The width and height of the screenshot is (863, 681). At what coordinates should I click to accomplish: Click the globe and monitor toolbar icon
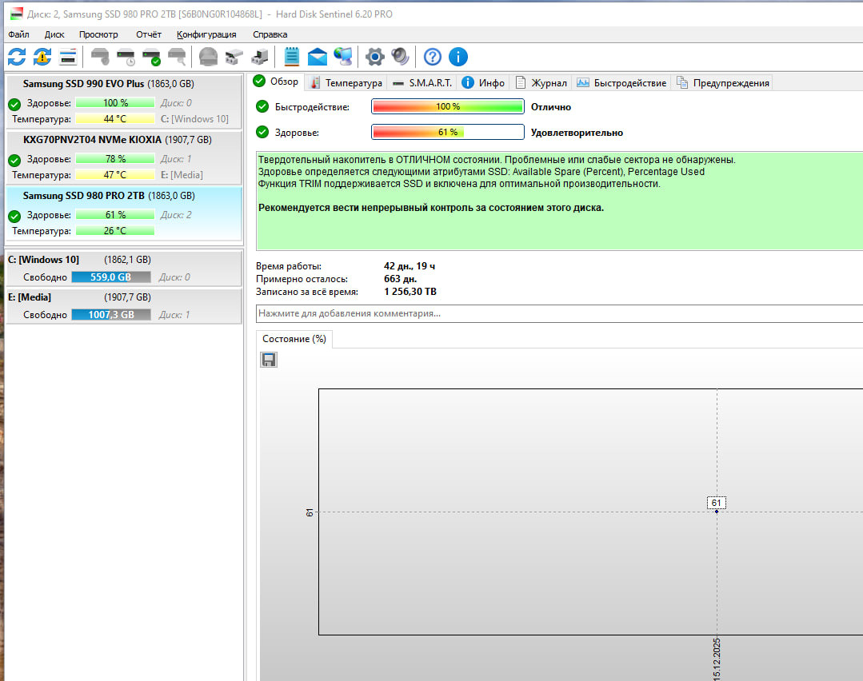(x=343, y=57)
